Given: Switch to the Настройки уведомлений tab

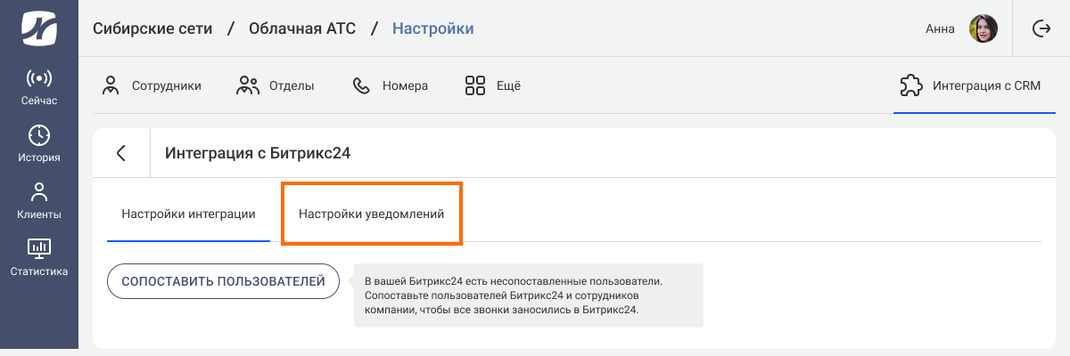Looking at the screenshot, I should click(x=371, y=214).
